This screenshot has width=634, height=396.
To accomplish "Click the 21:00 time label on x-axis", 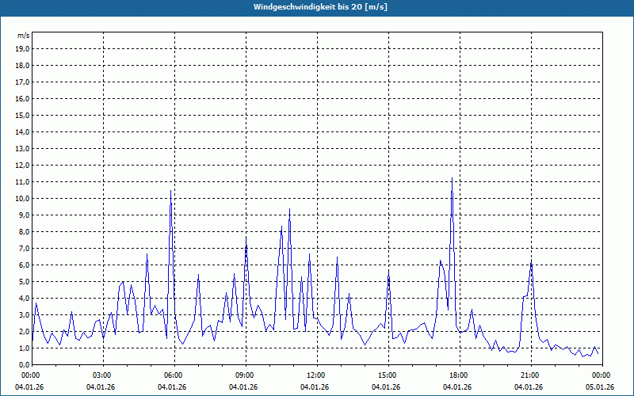I will [529, 375].
